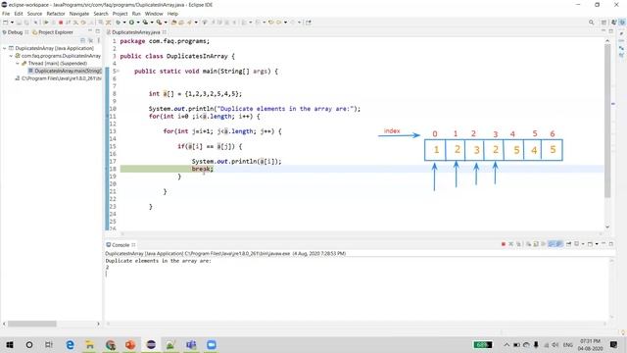The image size is (627, 353).
Task: Open the Coverage dropdown arrow
Action: tap(152, 23)
